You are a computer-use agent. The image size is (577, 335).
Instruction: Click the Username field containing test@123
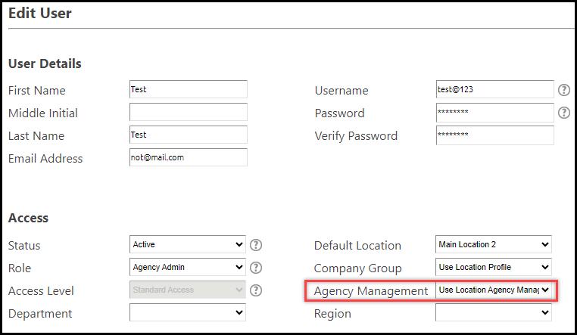[x=495, y=89]
